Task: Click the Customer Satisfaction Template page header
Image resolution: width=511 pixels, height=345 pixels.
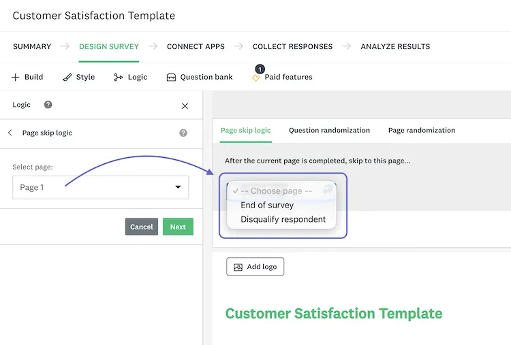Action: coord(93,16)
